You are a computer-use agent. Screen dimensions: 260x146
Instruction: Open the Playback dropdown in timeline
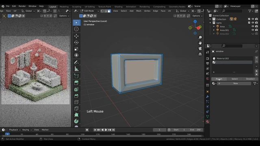[x=15, y=130]
